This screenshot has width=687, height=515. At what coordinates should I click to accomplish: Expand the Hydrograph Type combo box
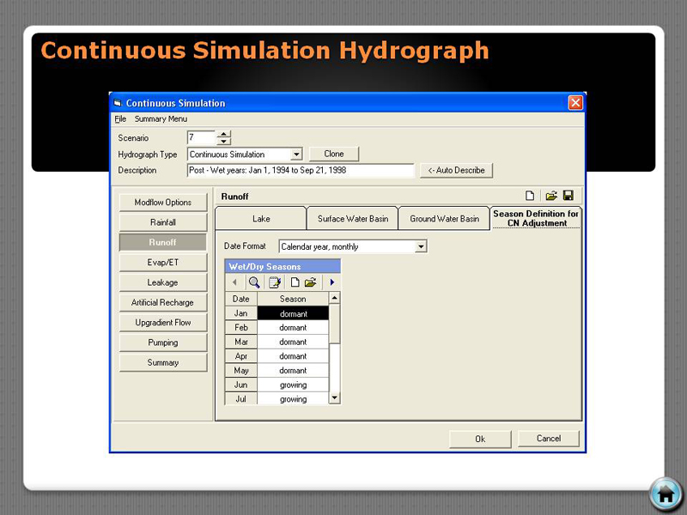[x=296, y=154]
